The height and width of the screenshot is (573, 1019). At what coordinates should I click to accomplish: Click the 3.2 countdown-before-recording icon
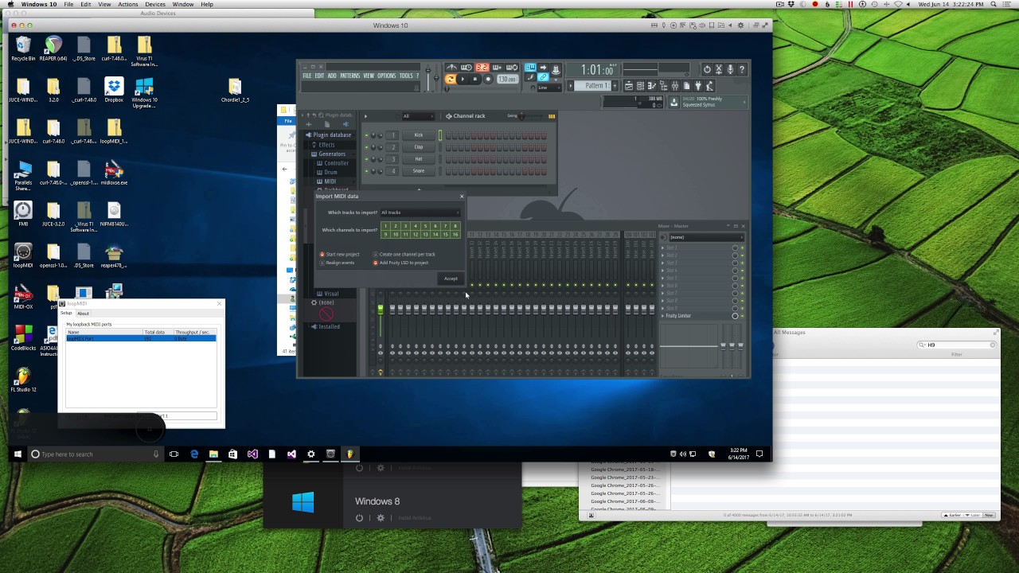click(x=482, y=67)
